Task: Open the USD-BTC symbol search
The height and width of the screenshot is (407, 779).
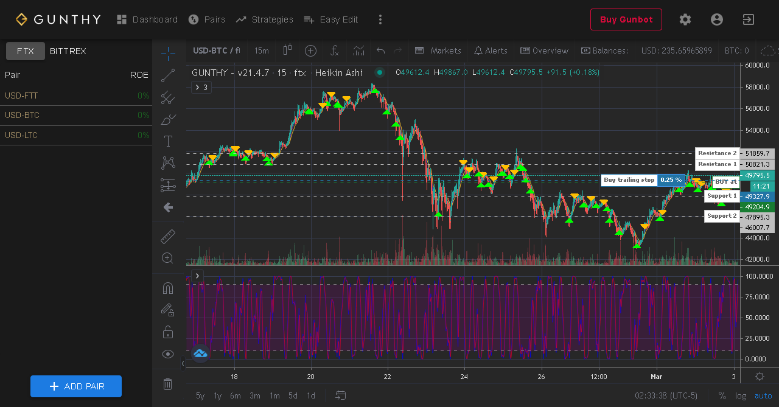Action: (x=216, y=50)
